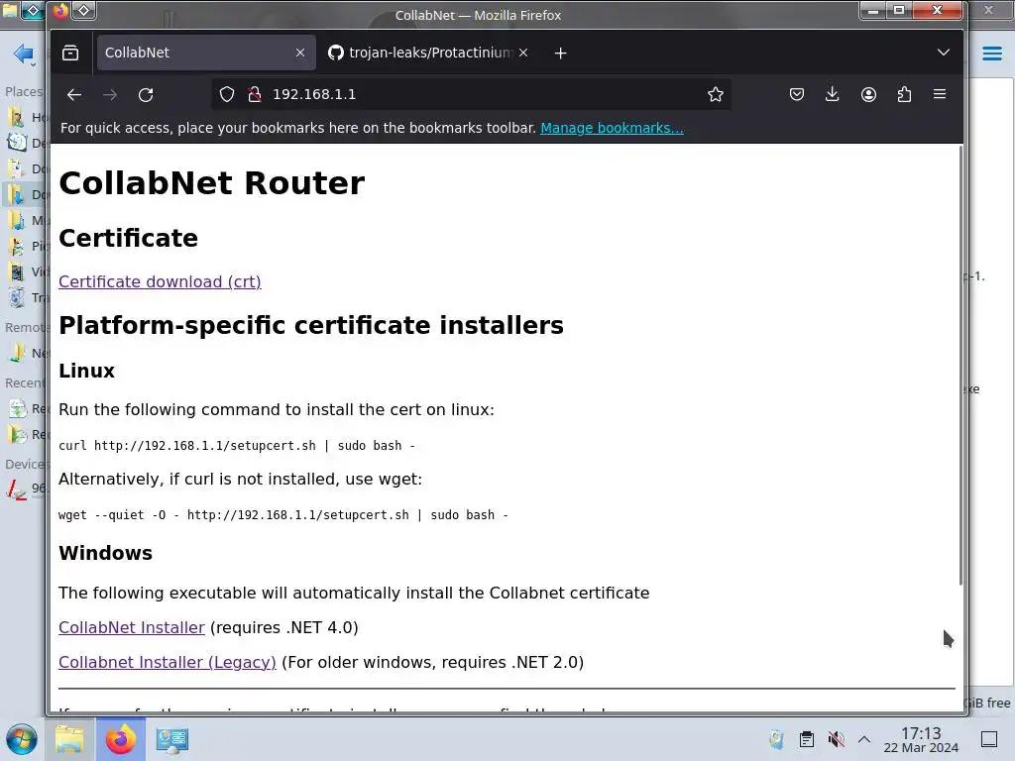Toggle the muted volume tray icon
Viewport: 1015px width, 761px height.
(836, 739)
